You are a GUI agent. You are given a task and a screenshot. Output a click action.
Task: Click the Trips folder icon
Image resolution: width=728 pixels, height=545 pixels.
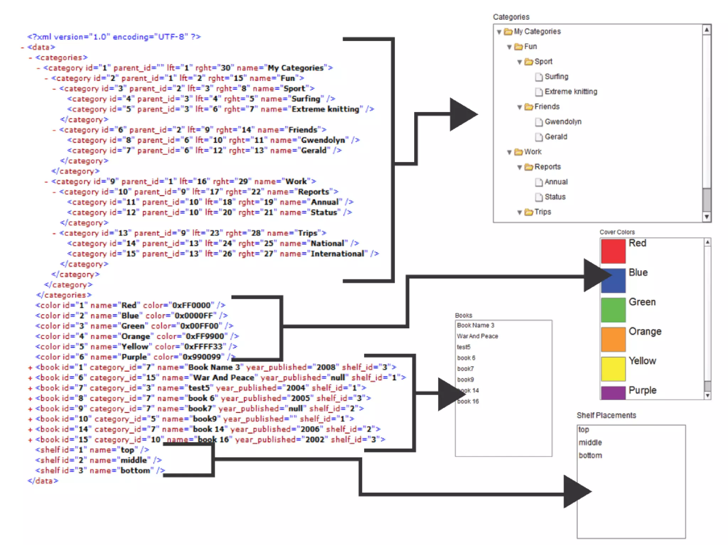(x=529, y=212)
